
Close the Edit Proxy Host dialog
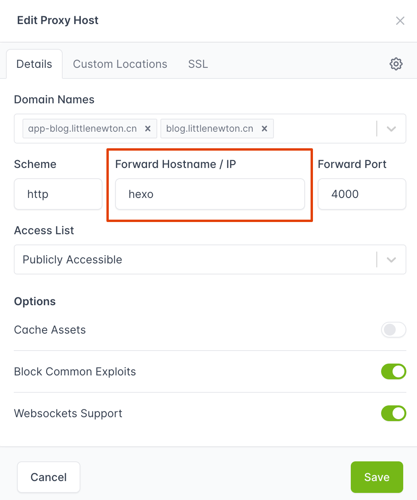(x=400, y=21)
